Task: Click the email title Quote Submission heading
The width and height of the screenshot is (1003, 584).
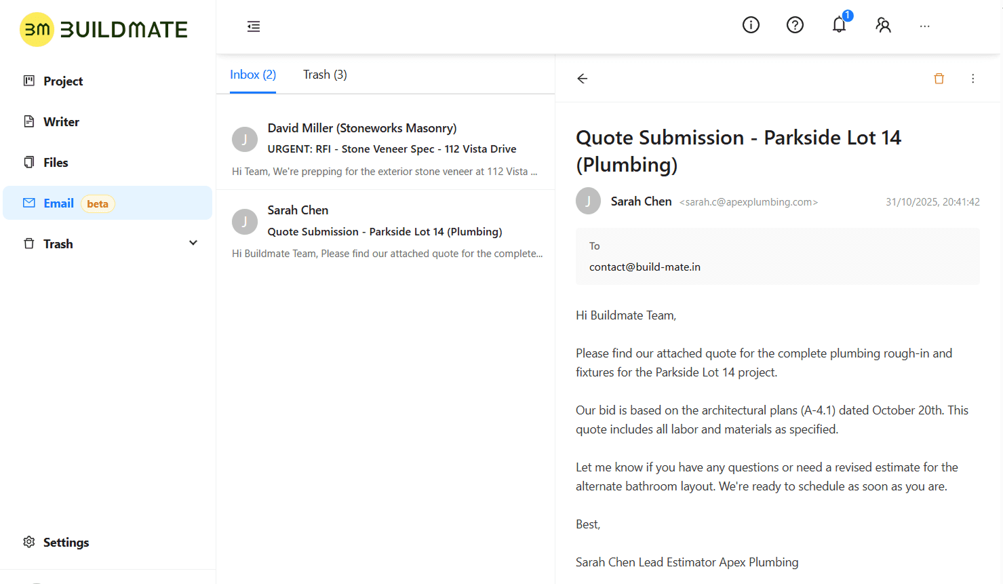Action: click(739, 151)
